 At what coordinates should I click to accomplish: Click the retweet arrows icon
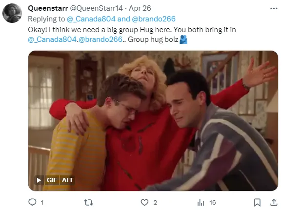(88, 202)
